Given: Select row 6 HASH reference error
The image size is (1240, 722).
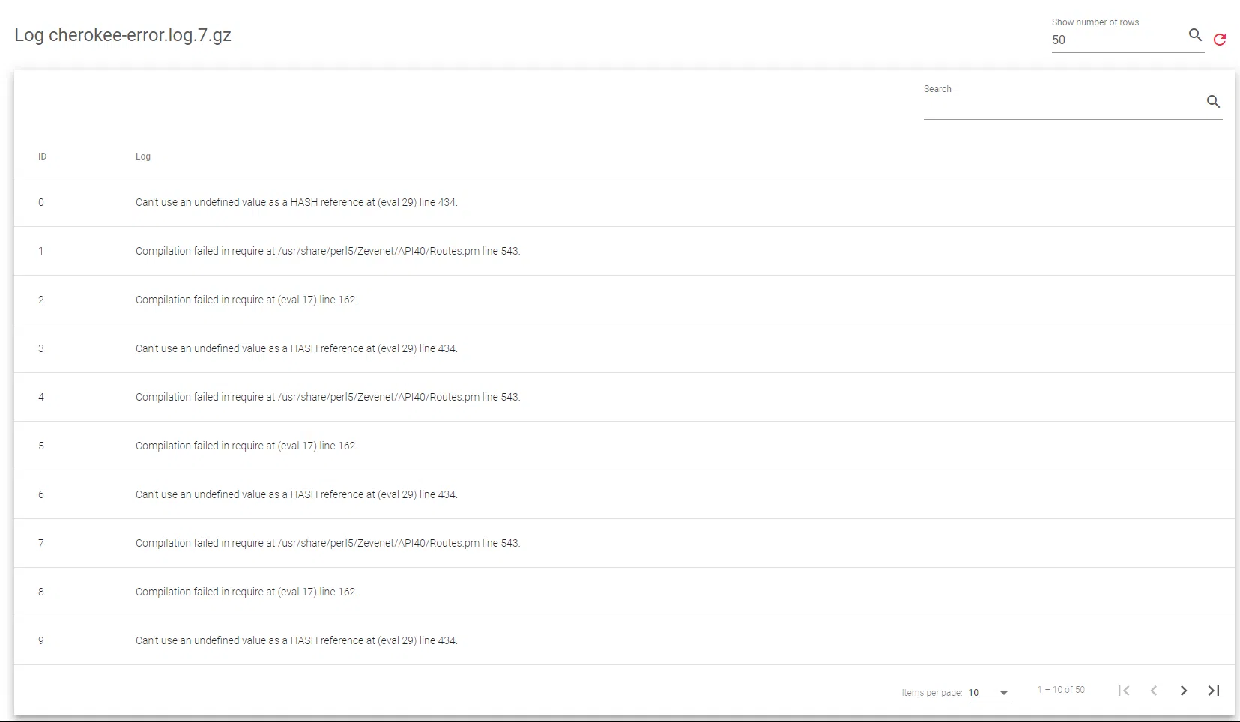Looking at the screenshot, I should click(296, 494).
